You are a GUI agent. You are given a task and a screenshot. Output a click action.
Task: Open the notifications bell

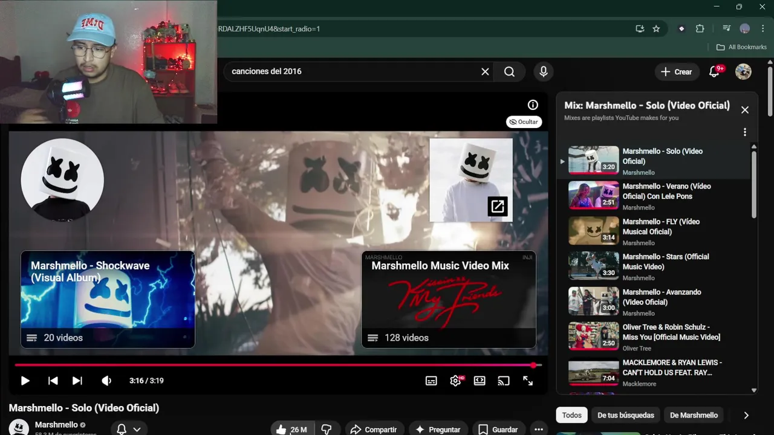pyautogui.click(x=714, y=71)
